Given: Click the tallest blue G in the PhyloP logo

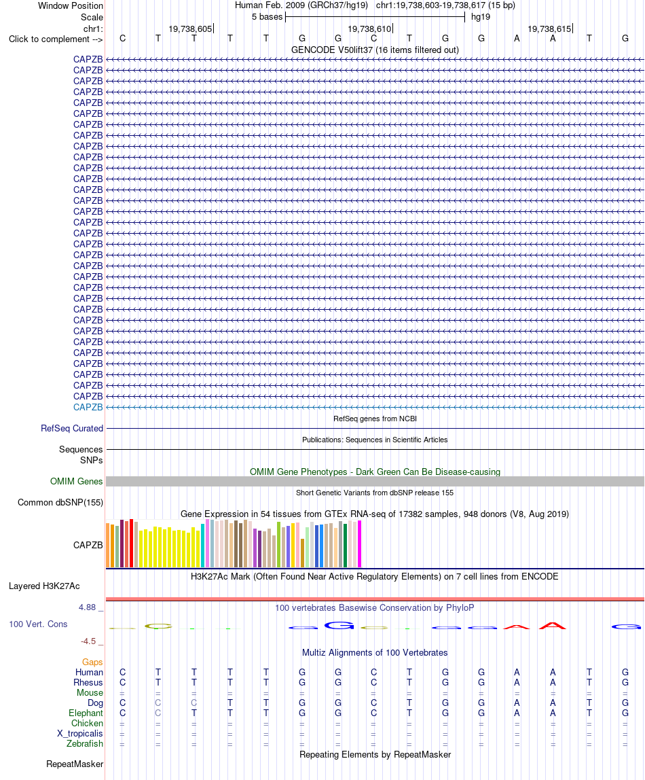Looking at the screenshot, I should 339,625.
